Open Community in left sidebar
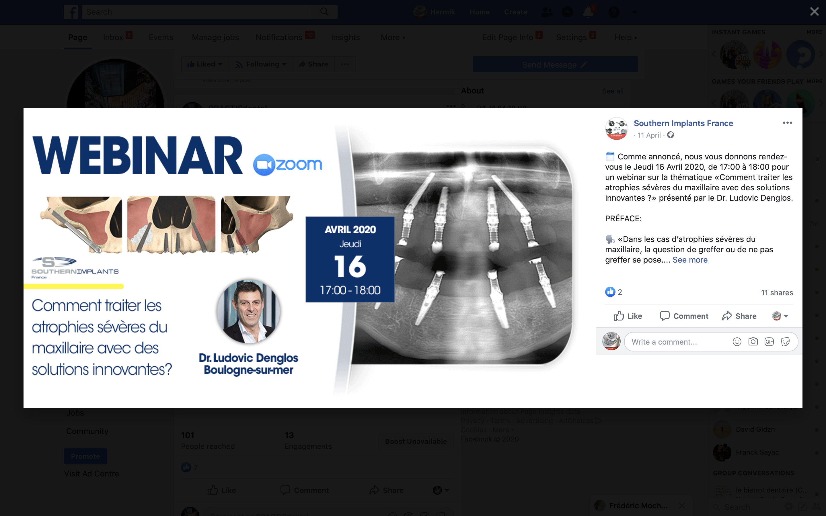The image size is (826, 516). (x=87, y=431)
